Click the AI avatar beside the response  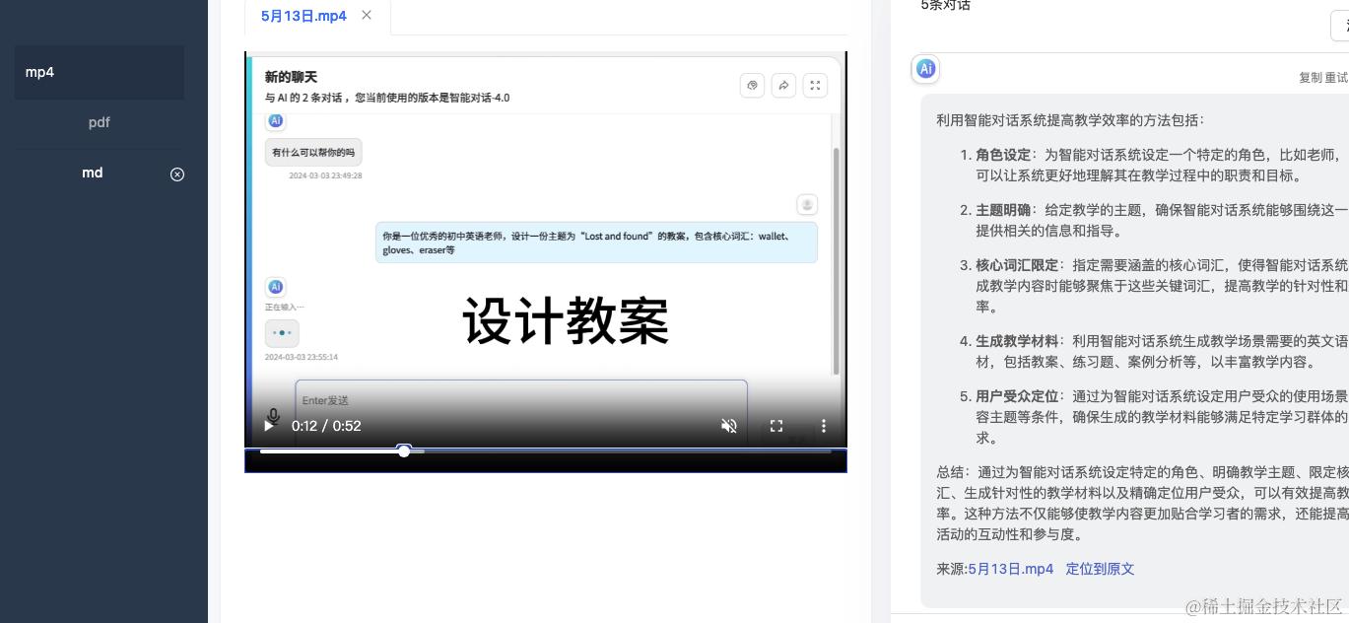[x=924, y=69]
